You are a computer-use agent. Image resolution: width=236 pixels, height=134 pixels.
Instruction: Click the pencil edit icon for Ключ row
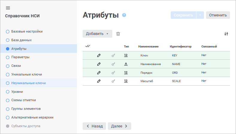pos(99,56)
